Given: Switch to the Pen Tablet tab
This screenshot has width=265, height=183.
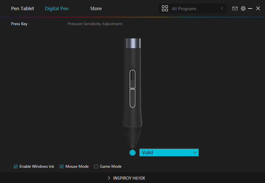Looking at the screenshot, I should click(22, 8).
